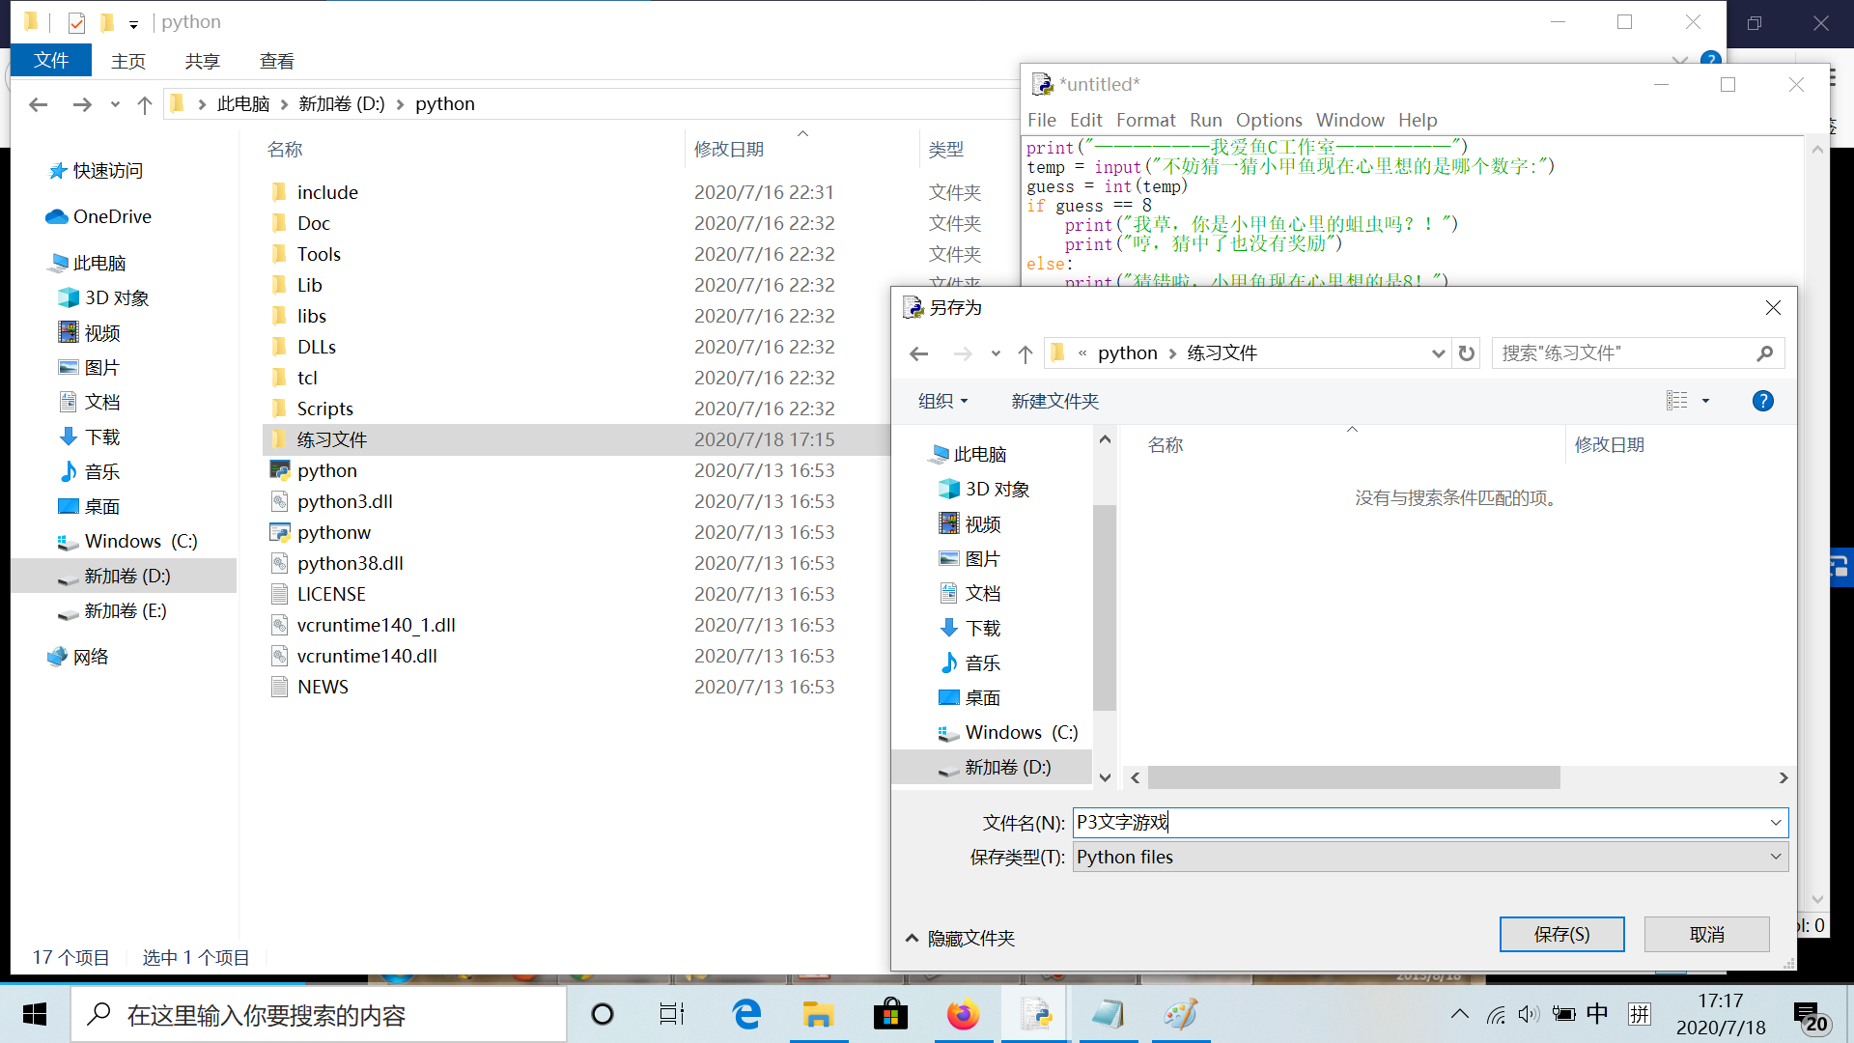Open Firefox from taskbar

[x=963, y=1014]
